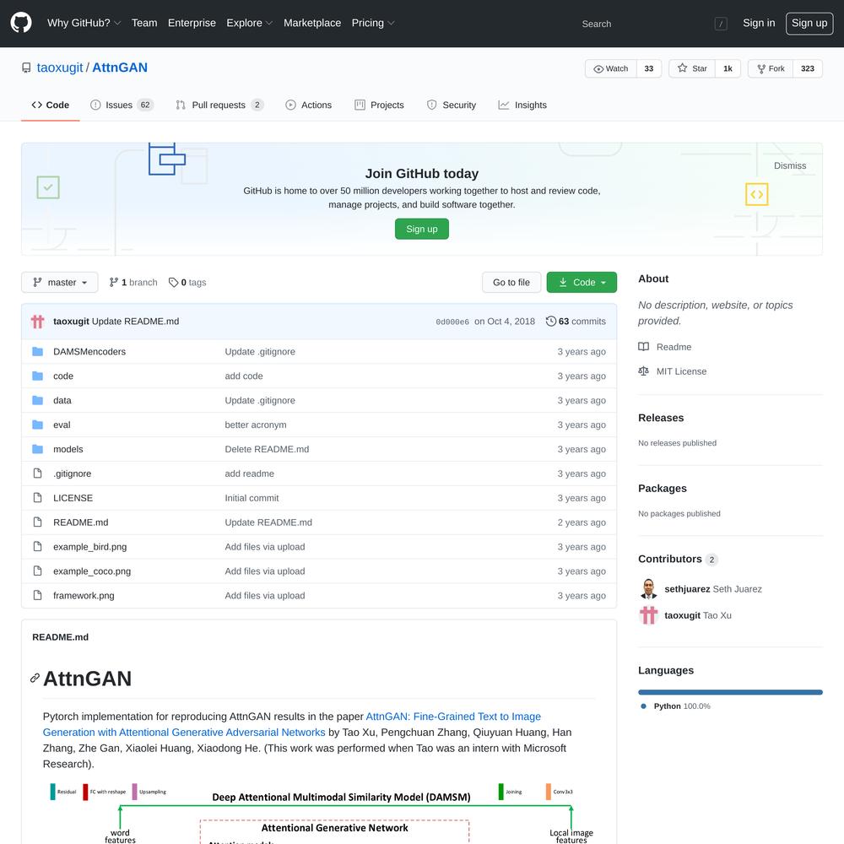The height and width of the screenshot is (844, 844).
Task: Click the taoxugit avatar in commit bar
Action: 38,322
